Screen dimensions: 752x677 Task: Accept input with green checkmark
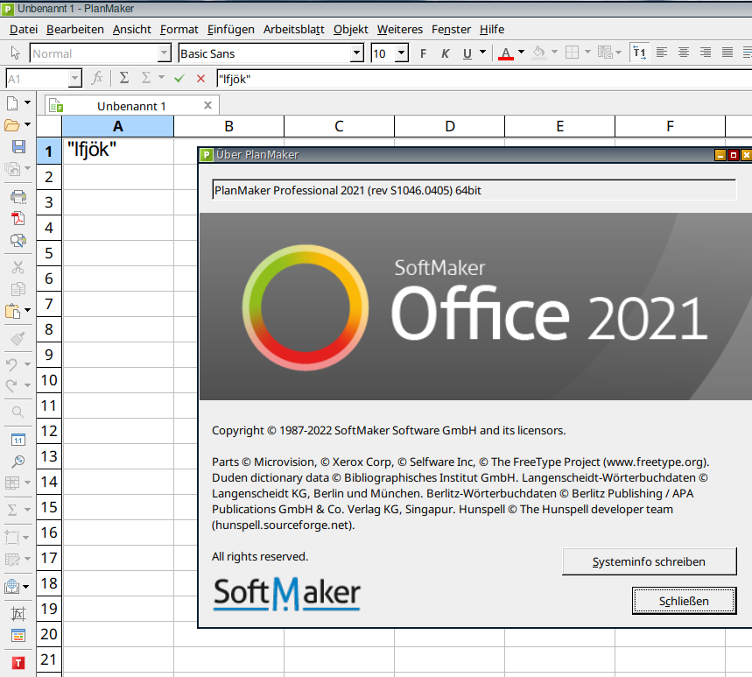coord(179,78)
